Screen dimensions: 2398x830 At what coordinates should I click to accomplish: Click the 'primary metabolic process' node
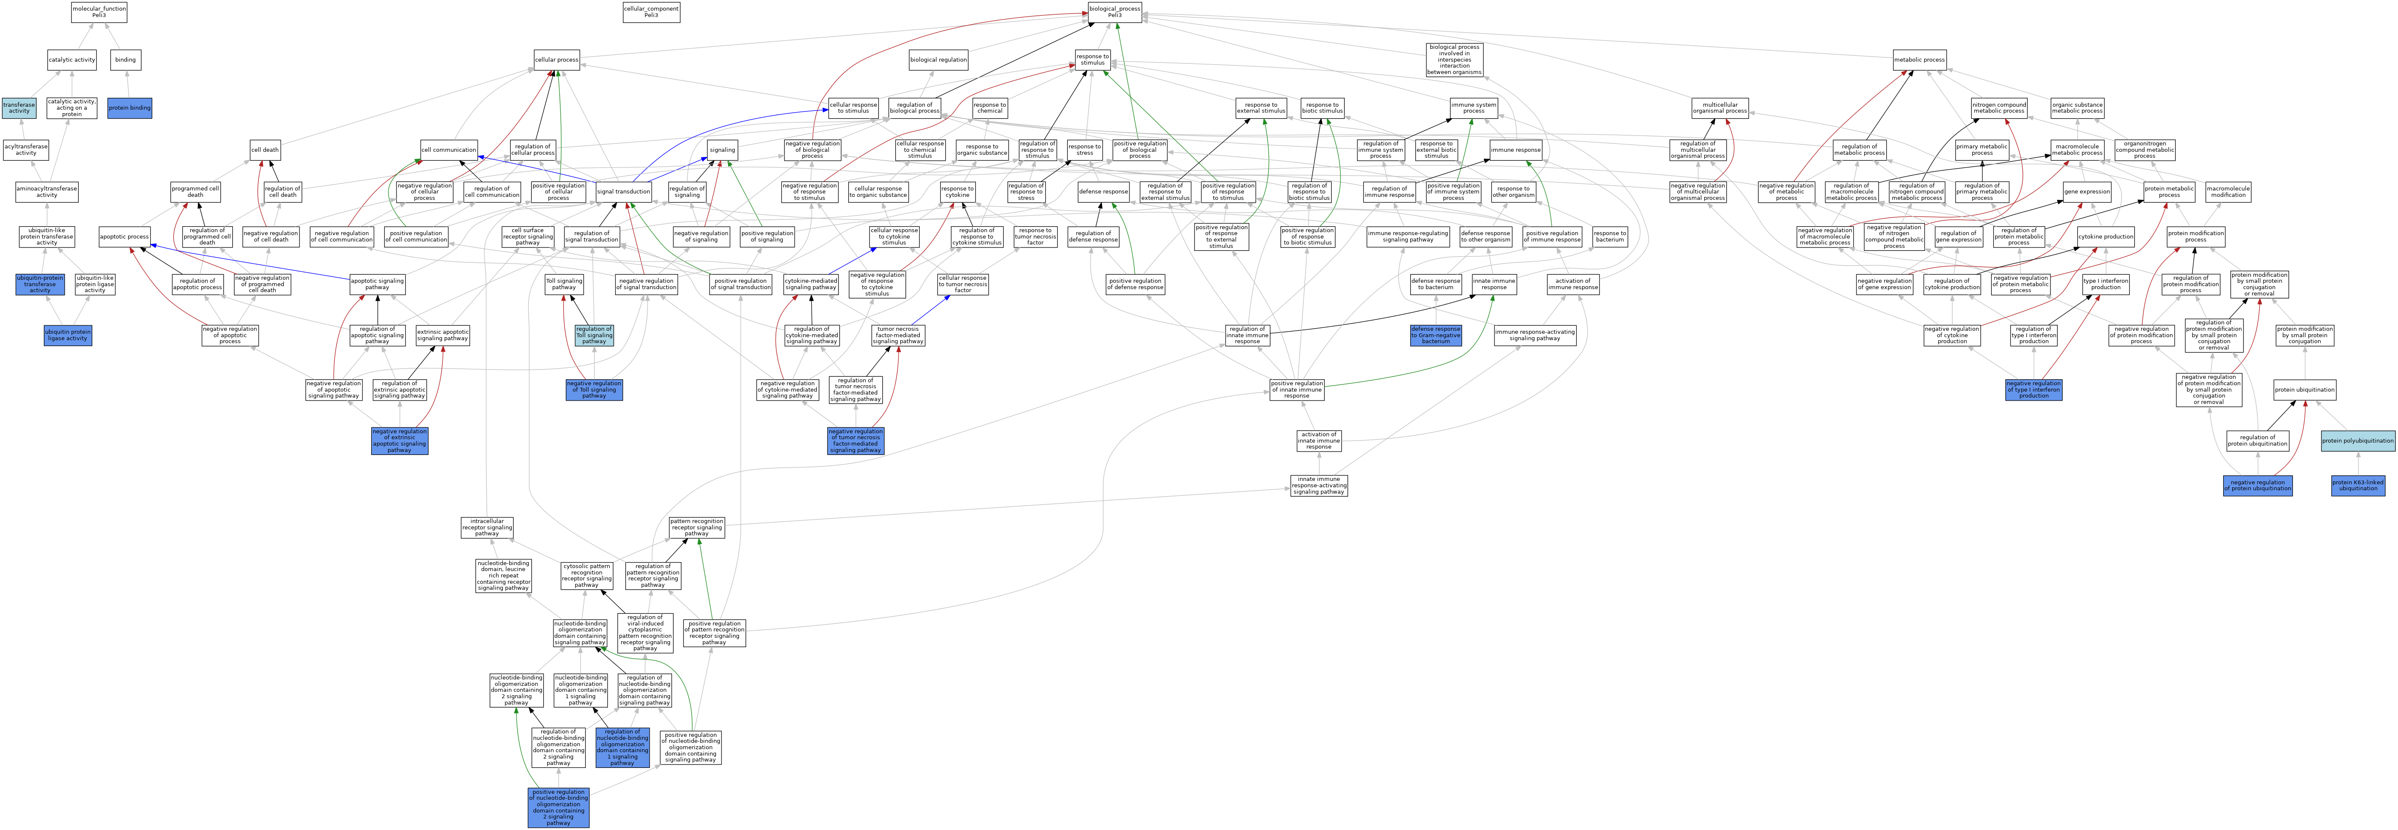click(1982, 150)
